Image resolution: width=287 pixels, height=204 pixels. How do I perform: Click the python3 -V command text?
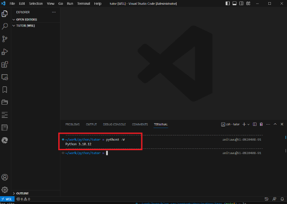pos(115,139)
